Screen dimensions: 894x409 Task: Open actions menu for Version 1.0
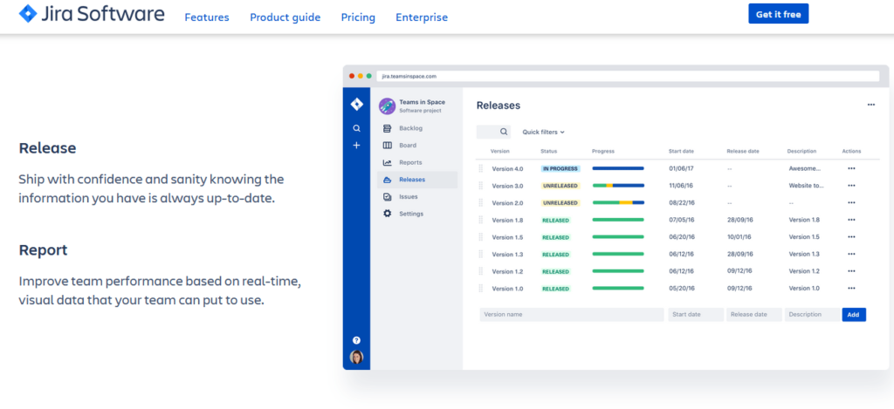[851, 289]
